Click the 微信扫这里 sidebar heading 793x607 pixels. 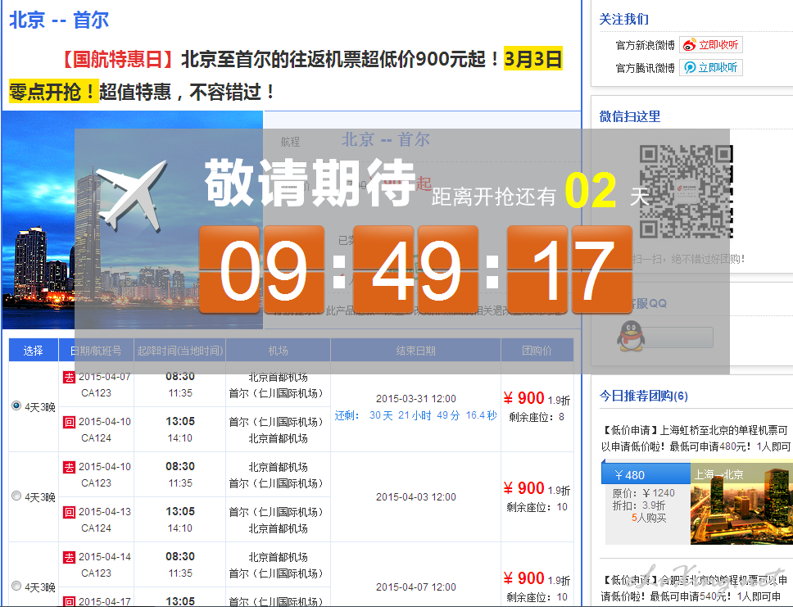click(630, 116)
